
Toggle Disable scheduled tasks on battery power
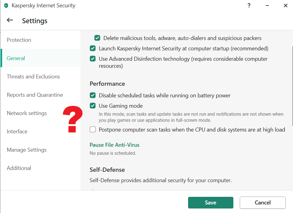[x=93, y=96]
